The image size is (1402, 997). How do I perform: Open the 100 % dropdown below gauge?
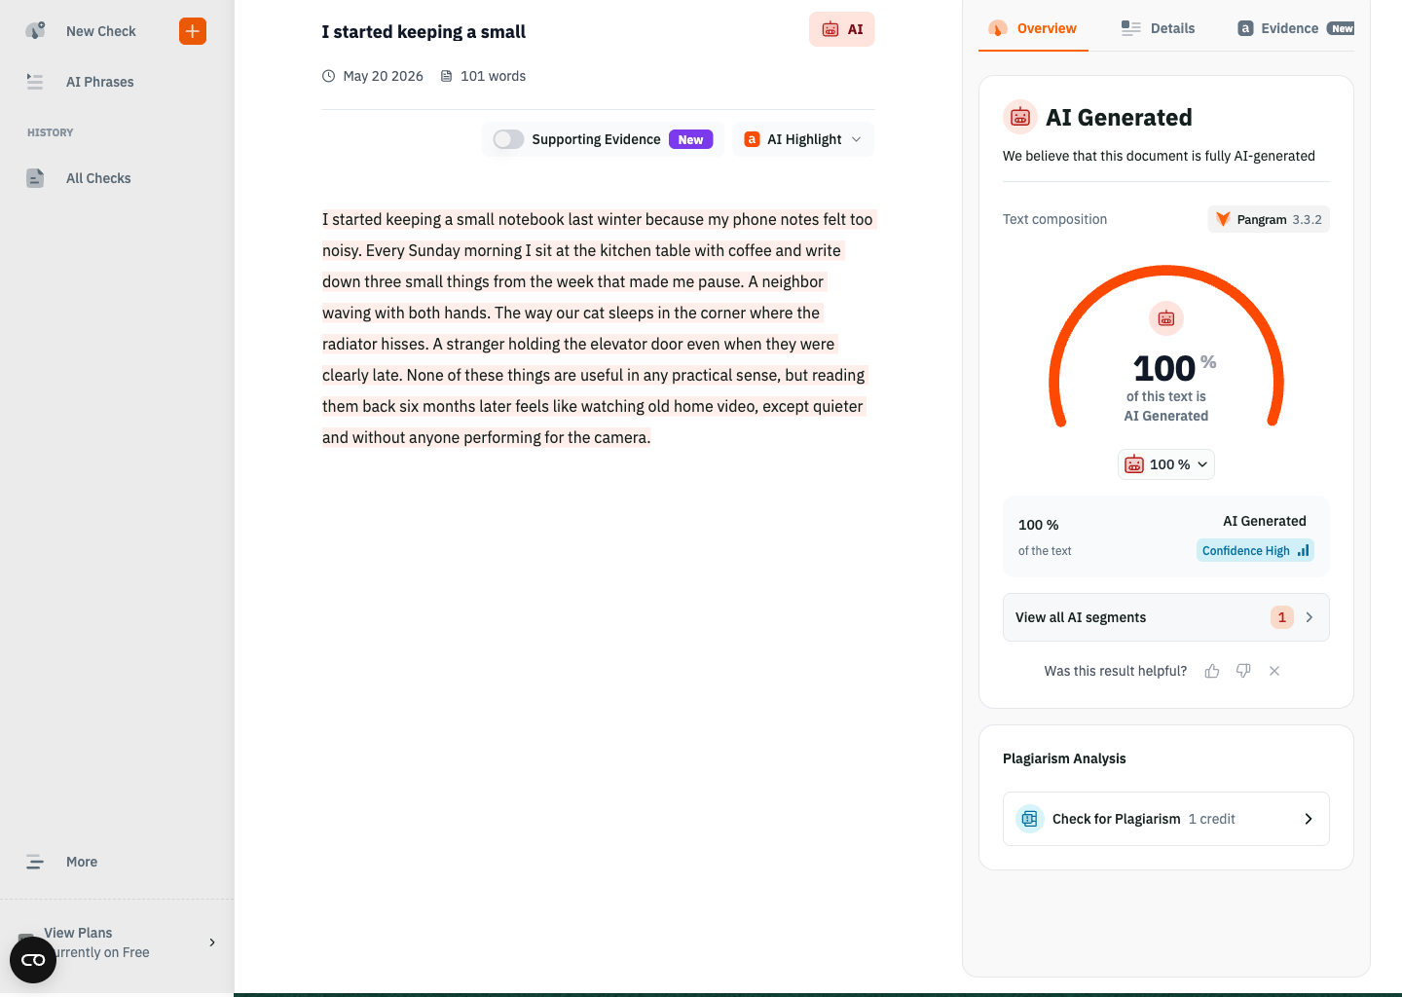pos(1166,464)
